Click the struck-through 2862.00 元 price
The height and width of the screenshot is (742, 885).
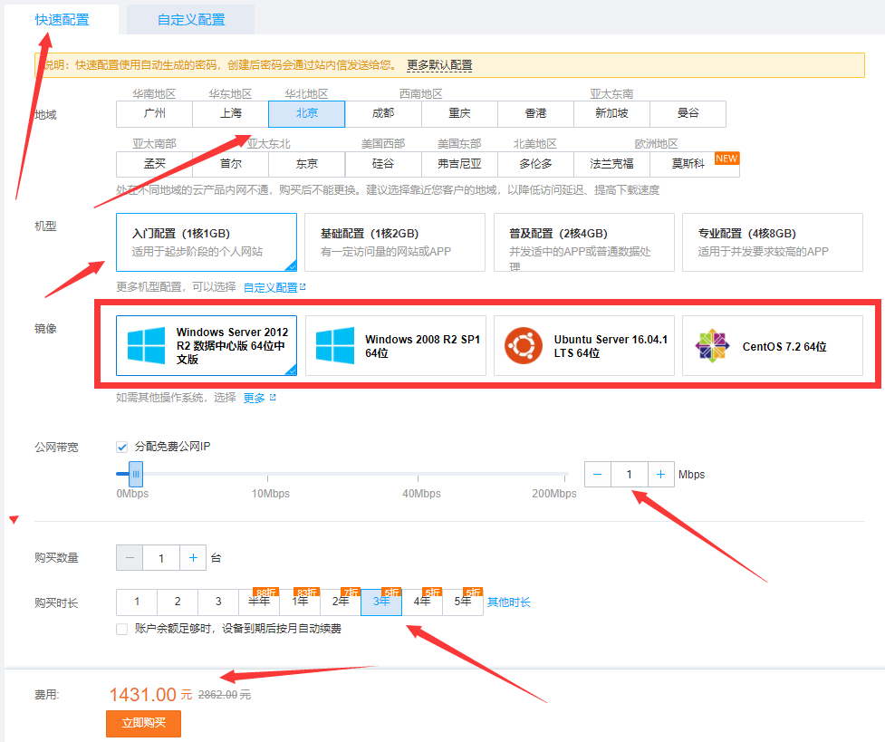click(225, 695)
